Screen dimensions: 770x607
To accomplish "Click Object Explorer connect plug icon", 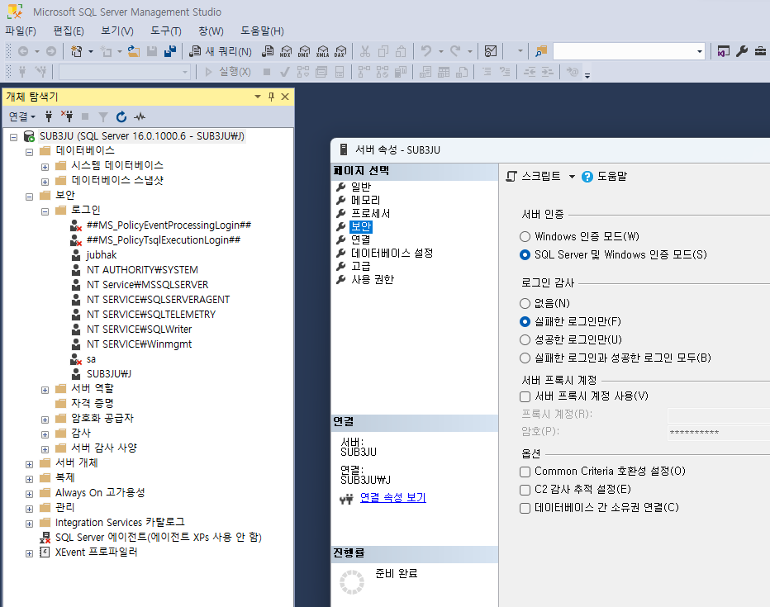I will pyautogui.click(x=49, y=116).
